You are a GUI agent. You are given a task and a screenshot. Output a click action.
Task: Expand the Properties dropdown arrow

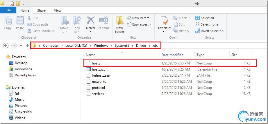tap(164, 32)
